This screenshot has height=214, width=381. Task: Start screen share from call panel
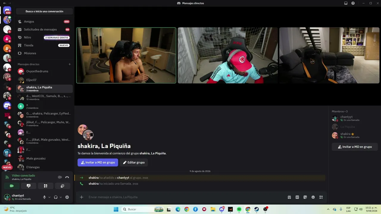click(x=29, y=186)
